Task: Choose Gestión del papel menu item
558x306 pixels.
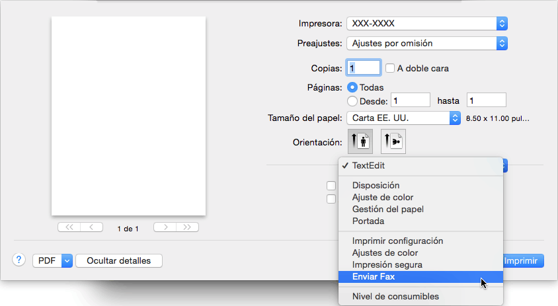Action: point(420,210)
